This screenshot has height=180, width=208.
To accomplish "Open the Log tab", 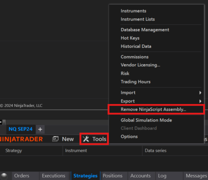I will [162, 176].
